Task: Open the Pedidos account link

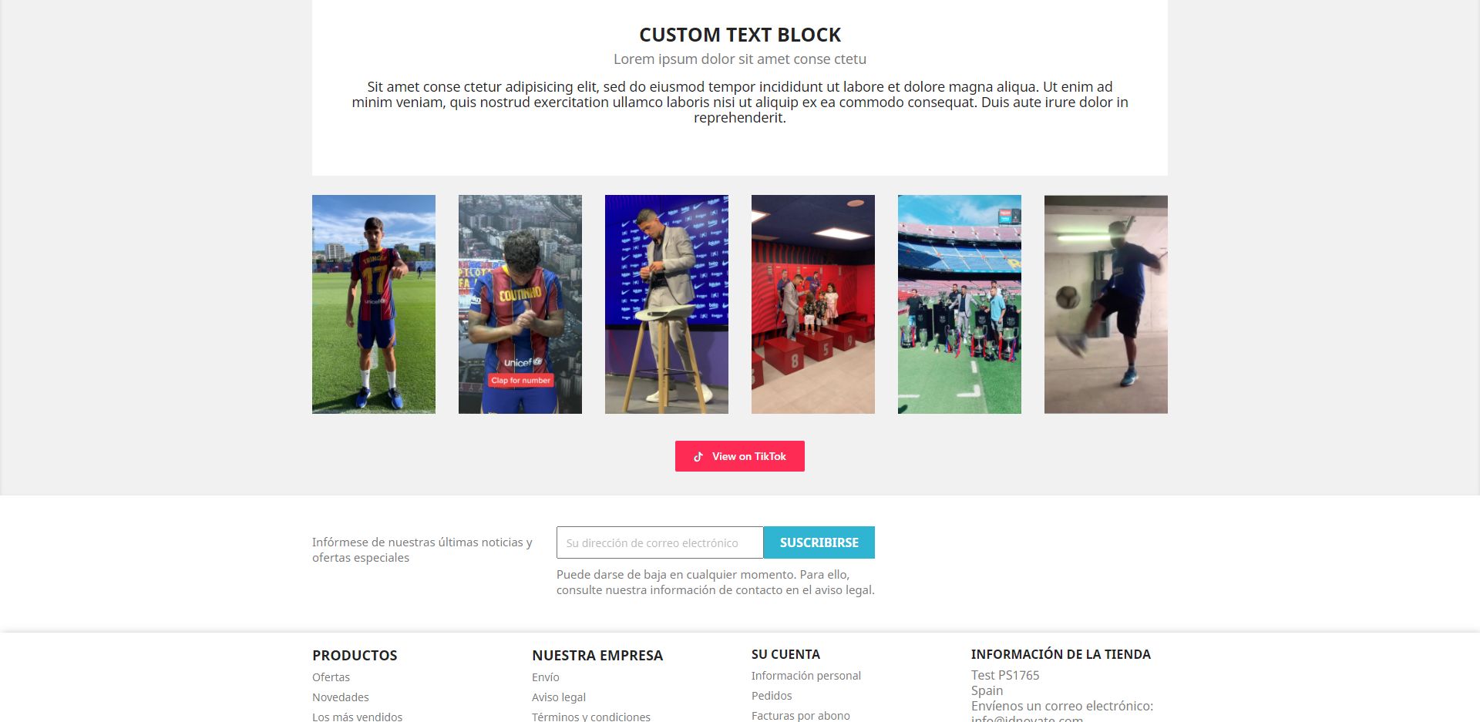Action: coord(772,696)
